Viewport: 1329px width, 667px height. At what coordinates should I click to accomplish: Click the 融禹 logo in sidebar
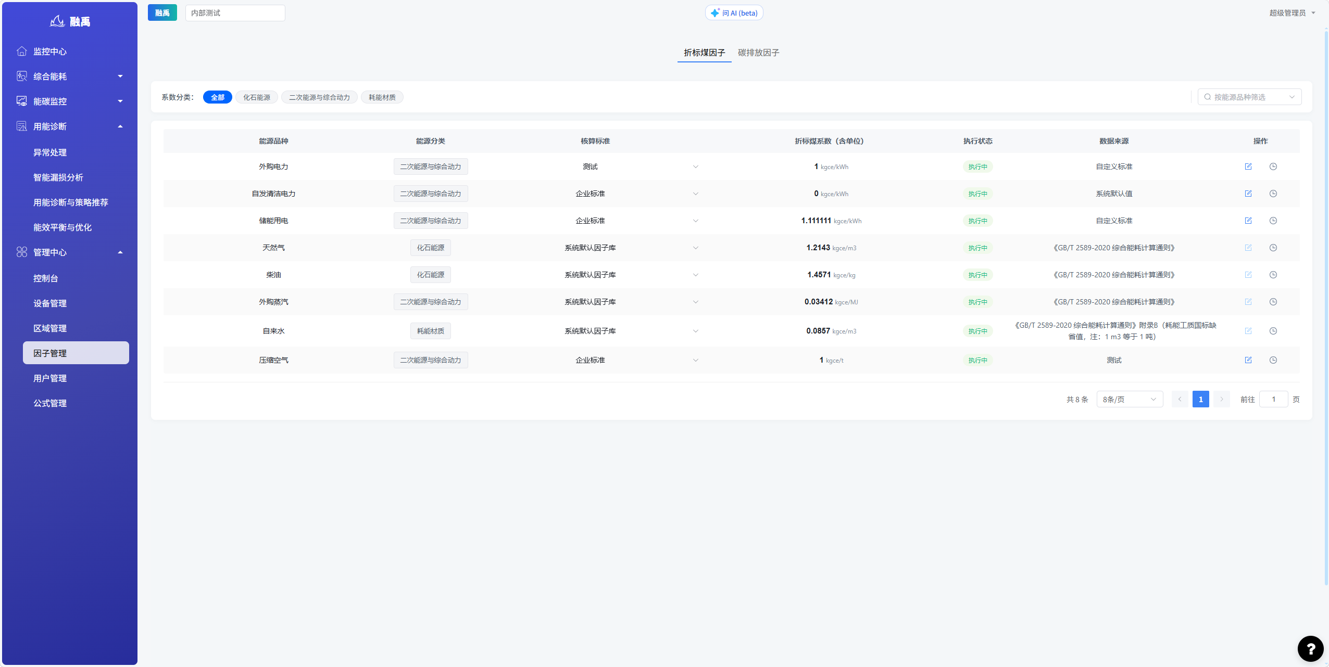[70, 21]
